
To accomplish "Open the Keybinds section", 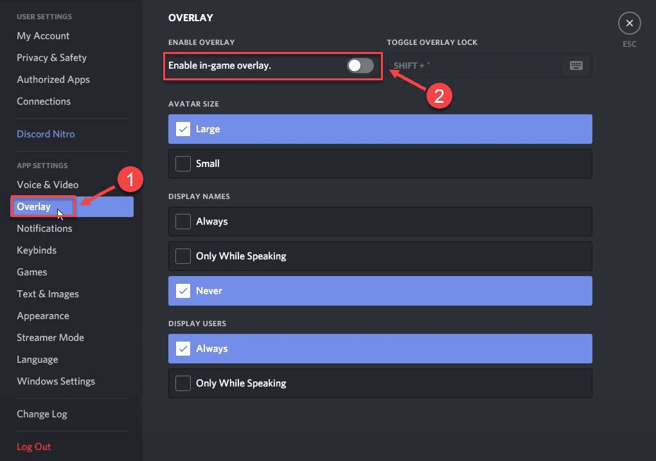I will [x=37, y=250].
